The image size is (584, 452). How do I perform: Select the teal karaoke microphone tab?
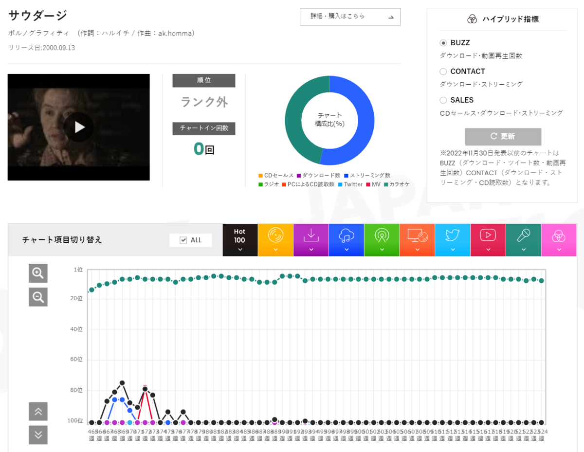tap(524, 240)
